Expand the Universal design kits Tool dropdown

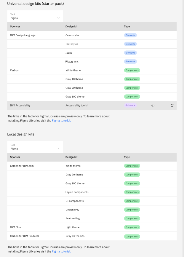pos(35,16)
